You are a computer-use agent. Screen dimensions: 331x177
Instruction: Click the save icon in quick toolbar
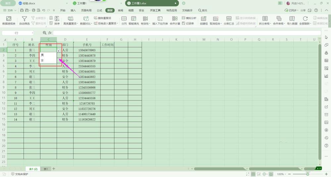22,10
